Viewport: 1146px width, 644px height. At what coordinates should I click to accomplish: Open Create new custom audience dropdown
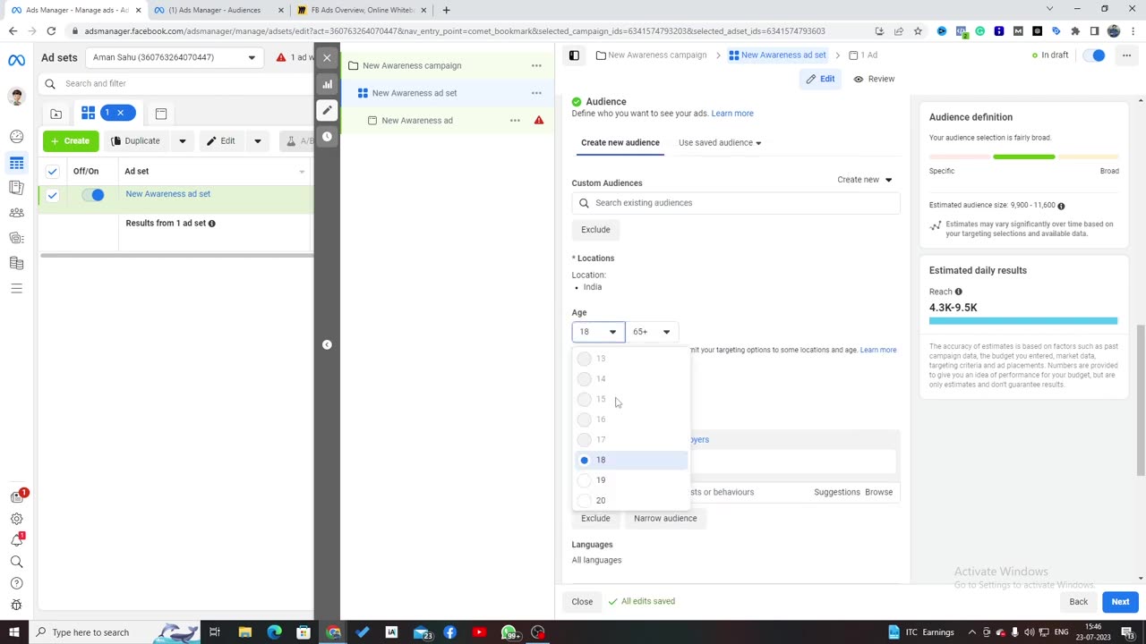point(865,180)
